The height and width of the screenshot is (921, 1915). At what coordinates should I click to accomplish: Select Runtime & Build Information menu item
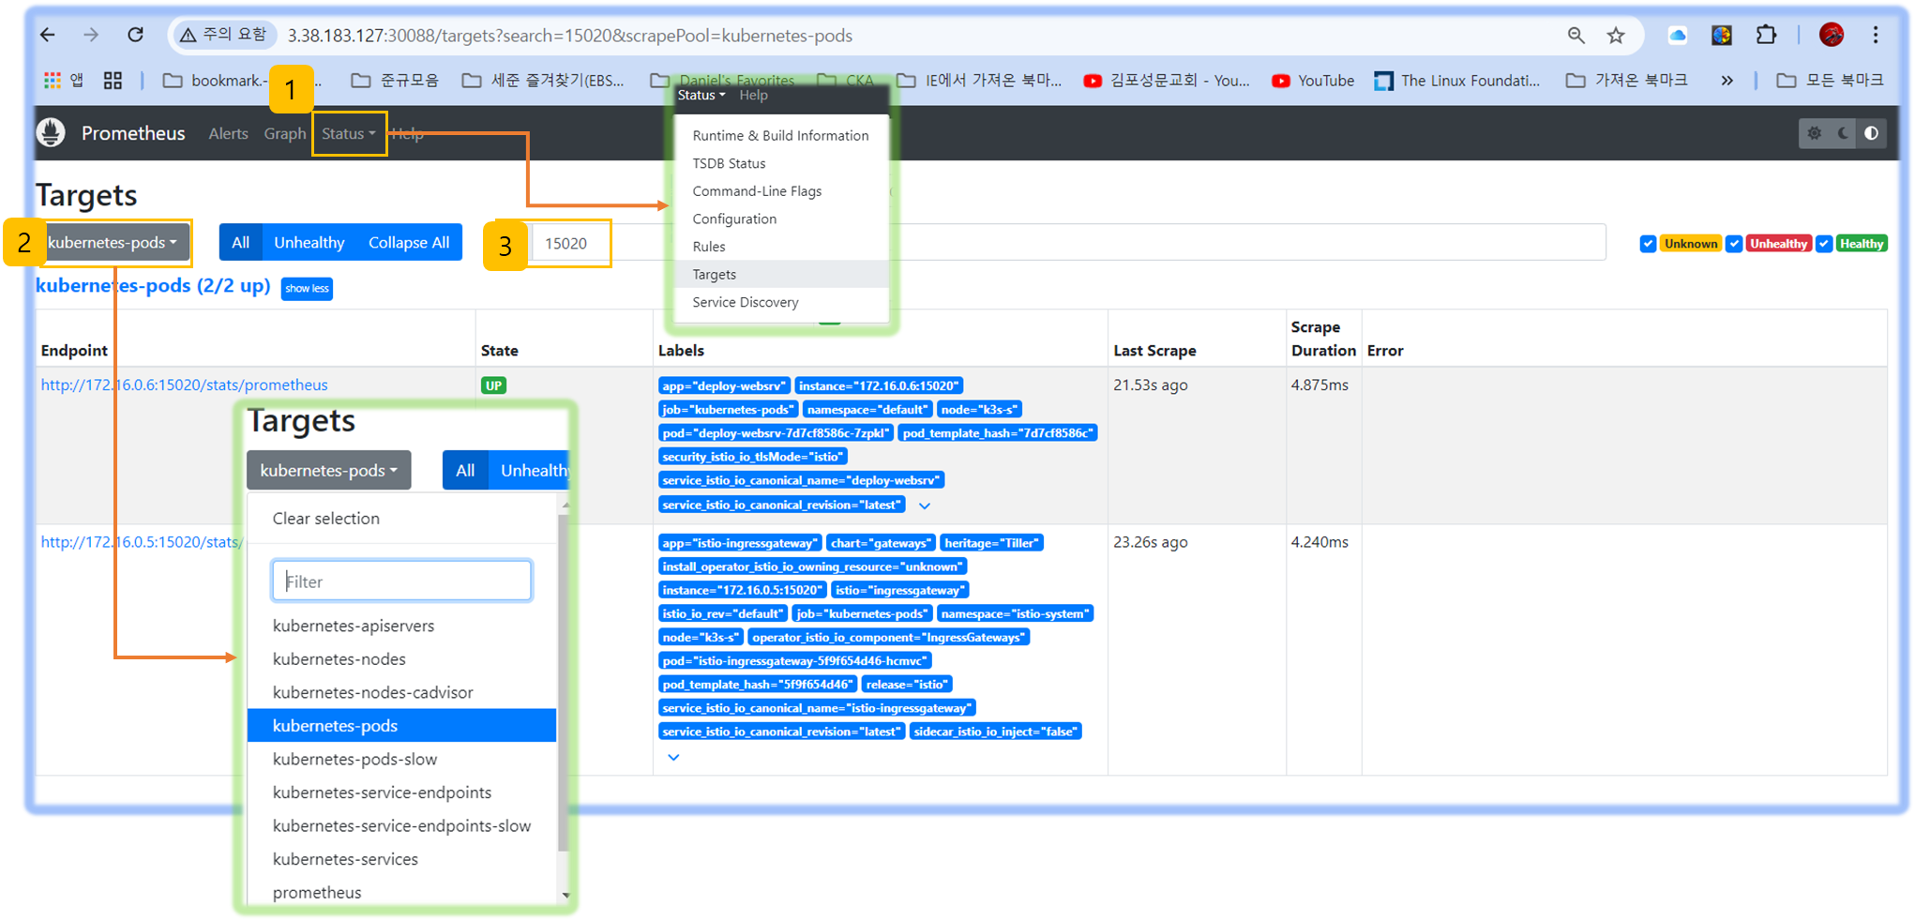(x=780, y=135)
